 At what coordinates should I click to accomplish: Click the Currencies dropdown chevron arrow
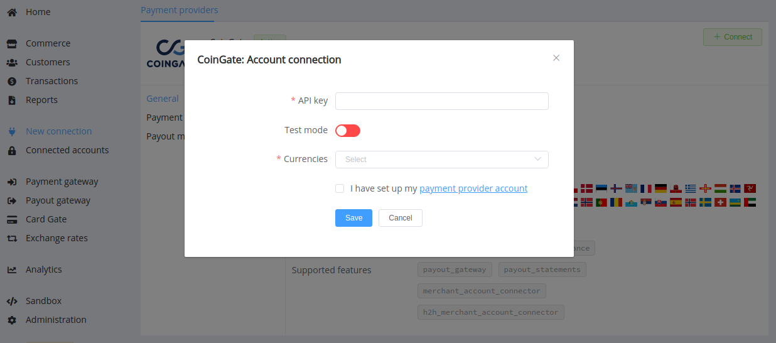pos(538,160)
